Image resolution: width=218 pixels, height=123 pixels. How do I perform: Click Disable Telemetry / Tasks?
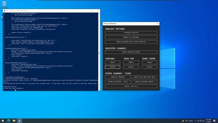[118, 82]
